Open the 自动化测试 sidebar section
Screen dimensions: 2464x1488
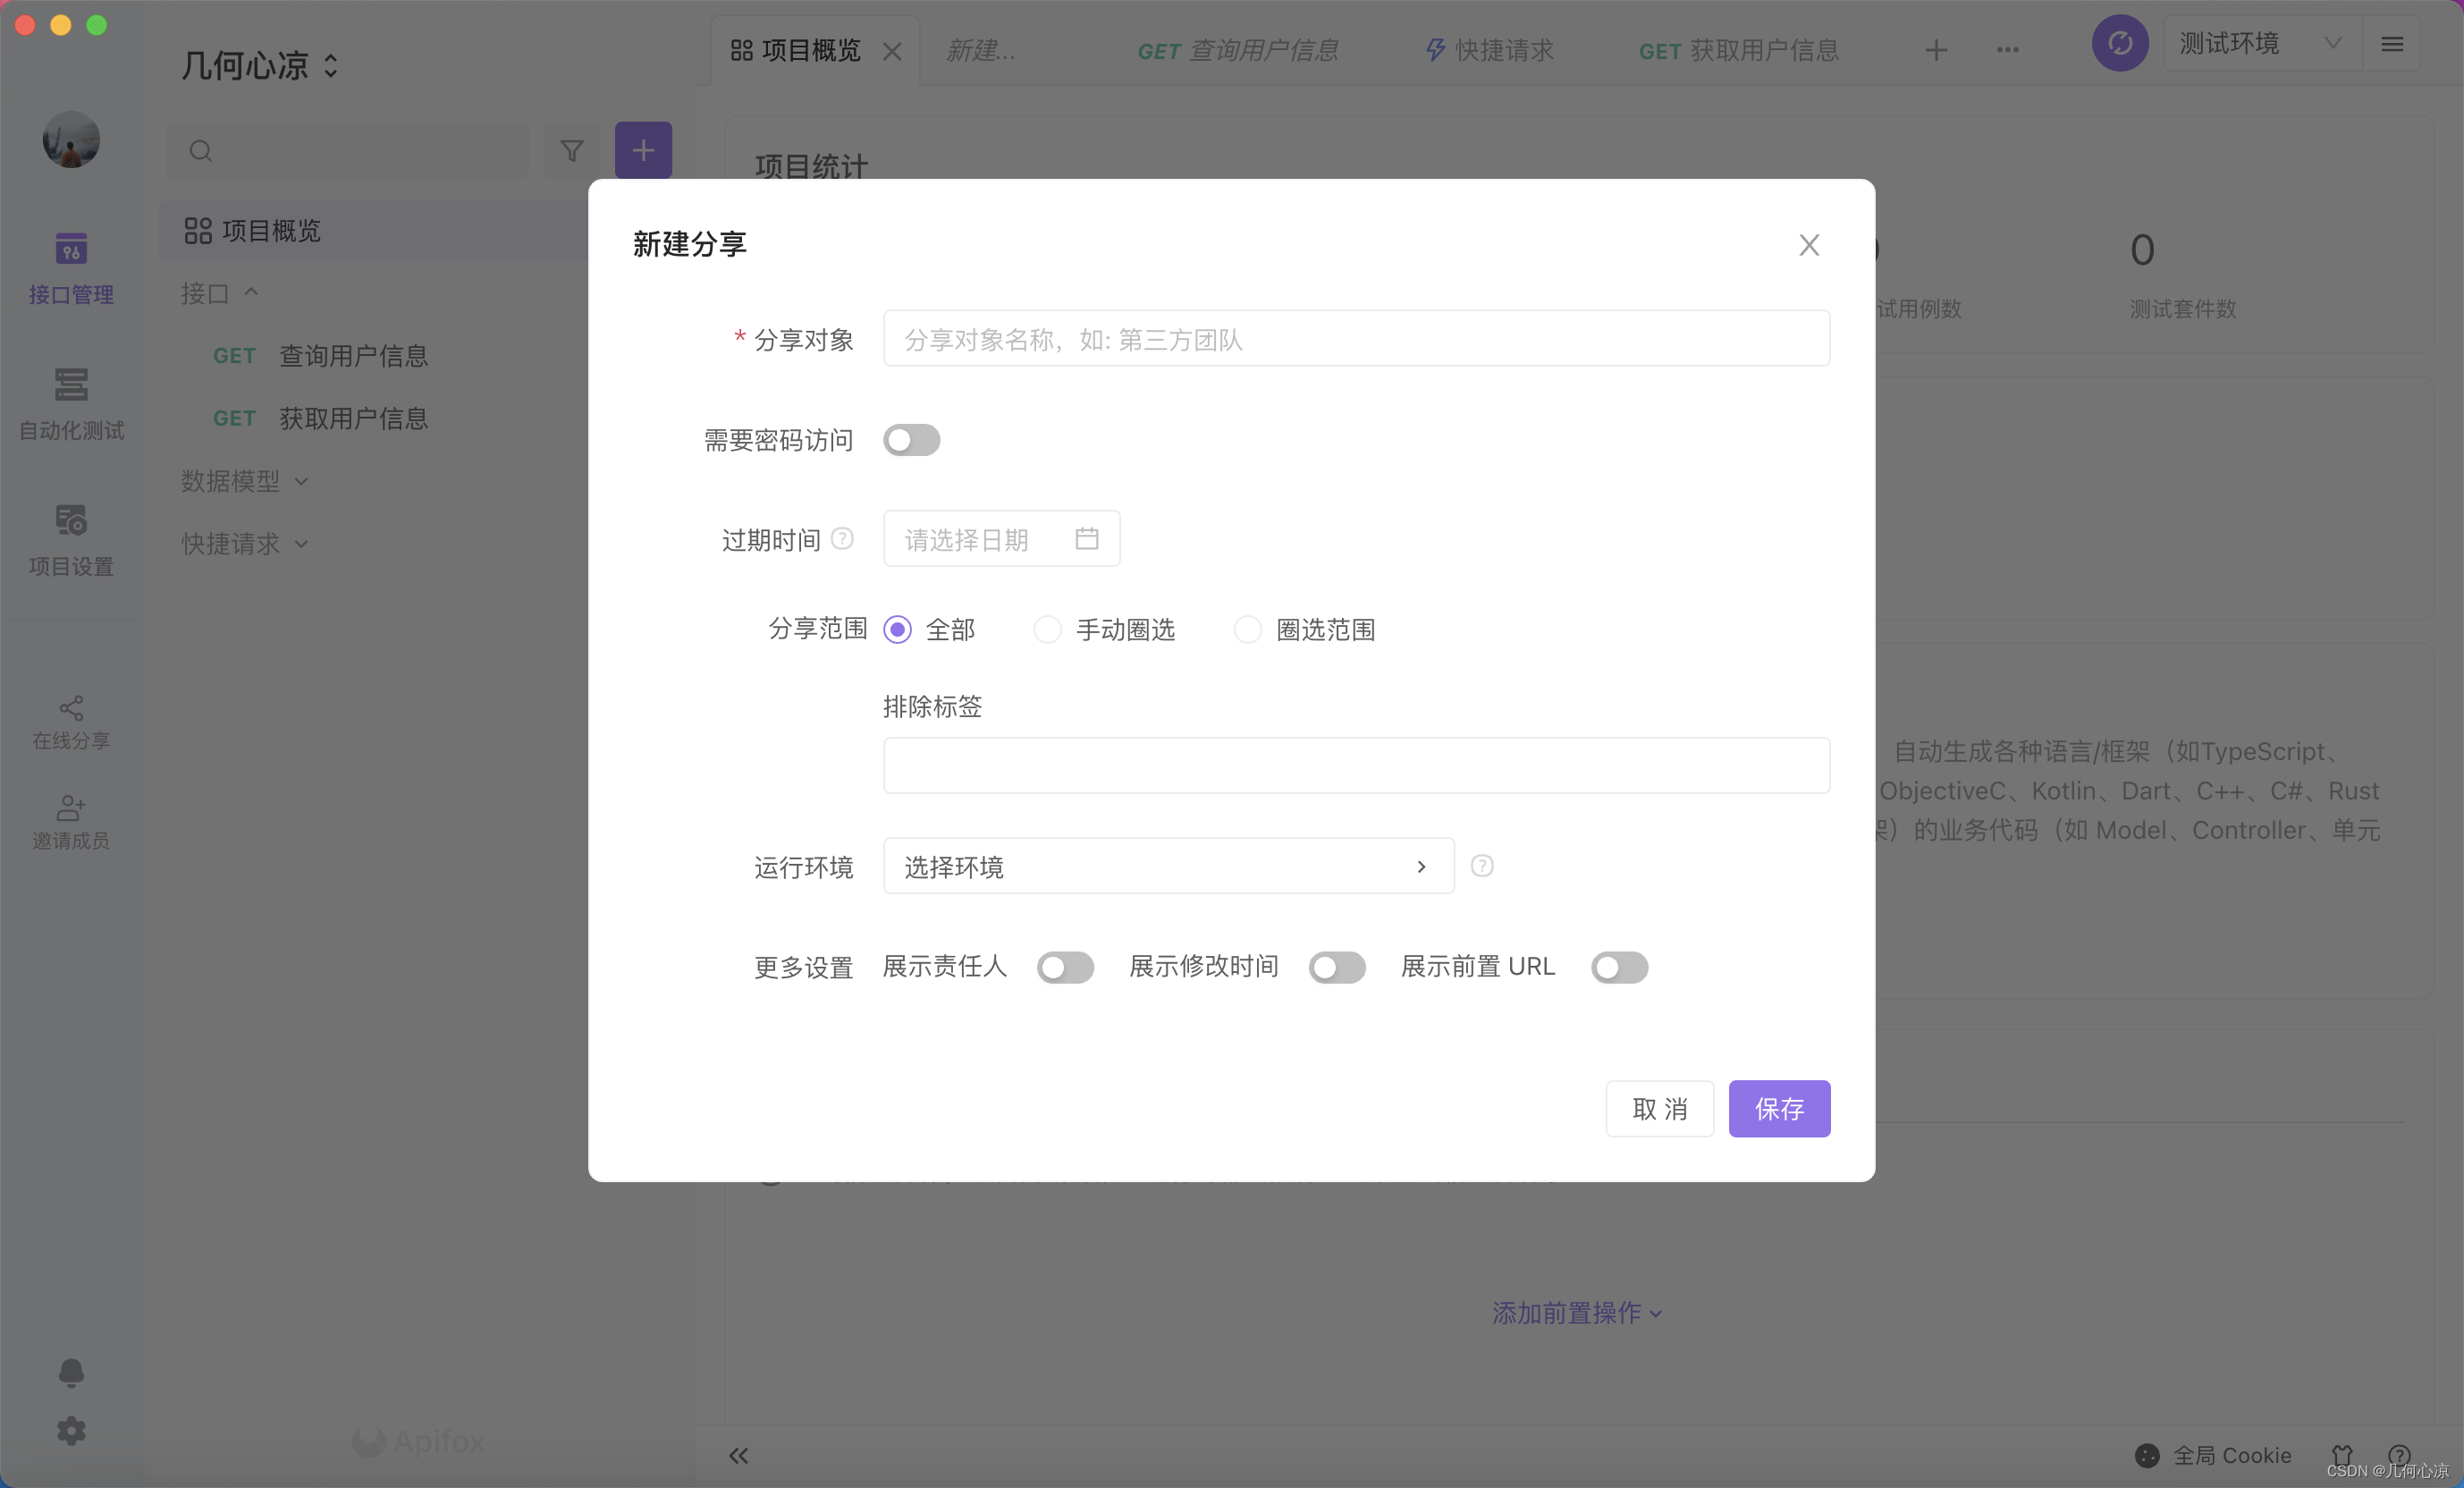tap(71, 404)
